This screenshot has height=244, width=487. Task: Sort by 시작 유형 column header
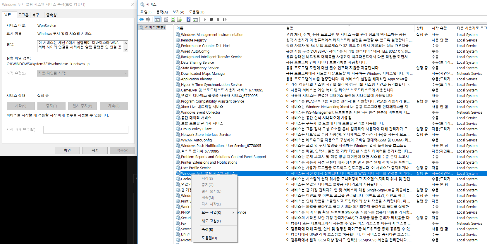442,28
